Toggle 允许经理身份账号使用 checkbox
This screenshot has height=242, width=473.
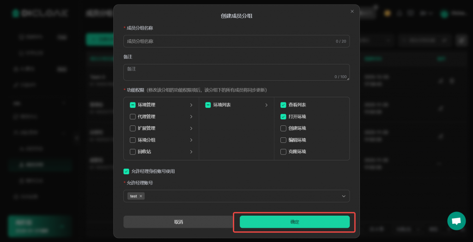coord(126,171)
